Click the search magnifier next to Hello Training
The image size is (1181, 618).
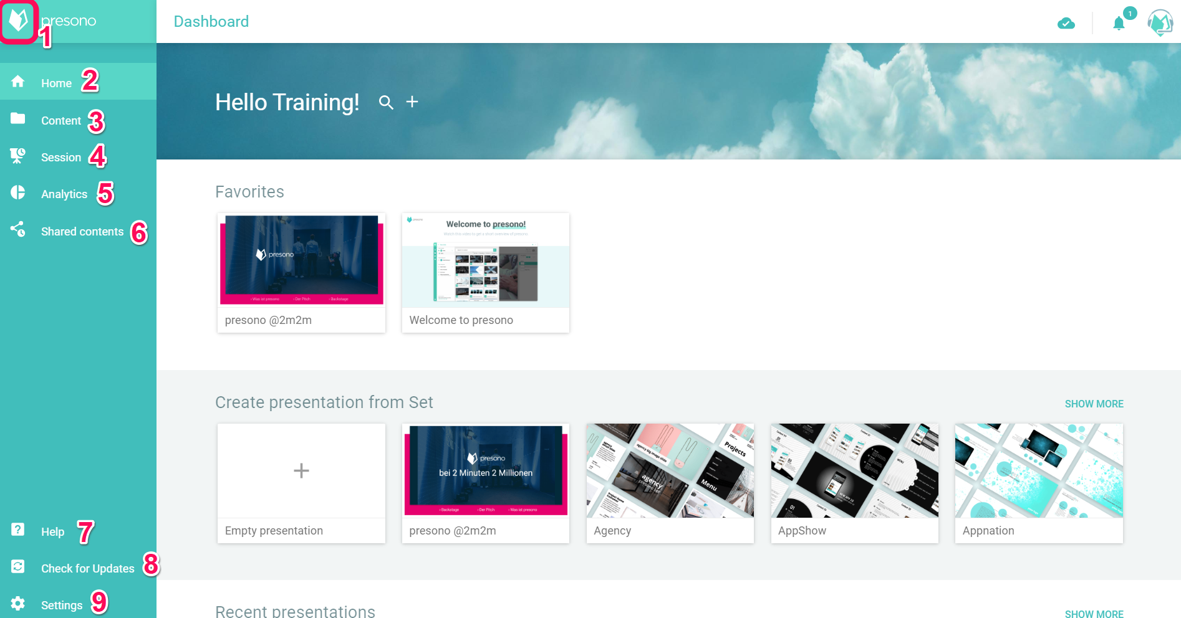click(386, 102)
